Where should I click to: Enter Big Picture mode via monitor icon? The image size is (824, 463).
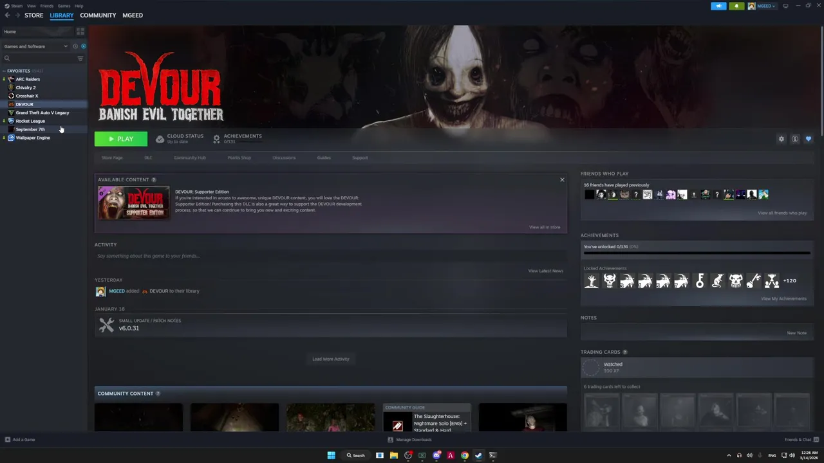click(x=785, y=6)
